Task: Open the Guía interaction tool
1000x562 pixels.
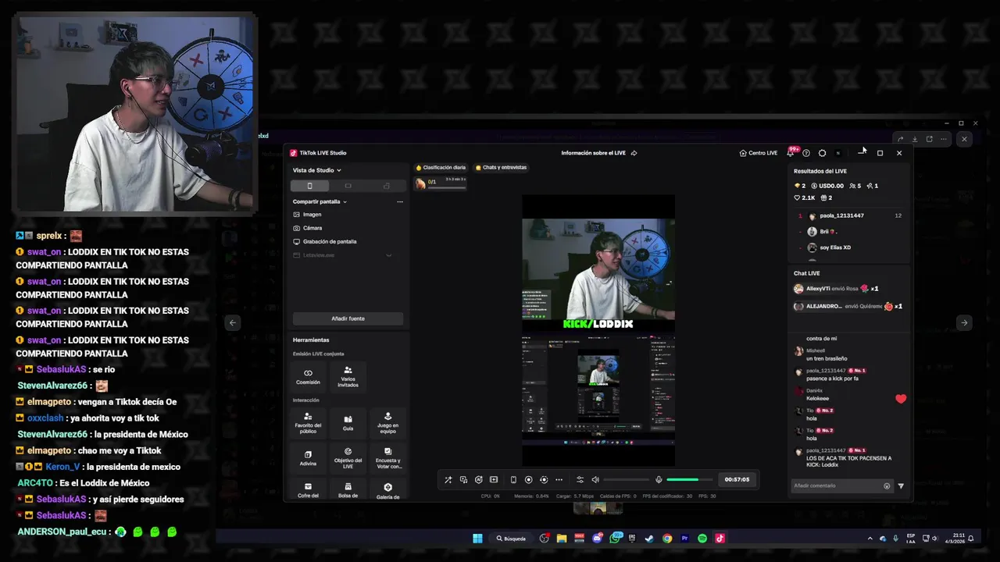Action: (348, 422)
